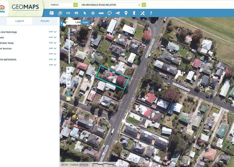This screenshot has height=167, width=234.
Task: Open more options for (NZVD2016) group
Action: point(51,59)
